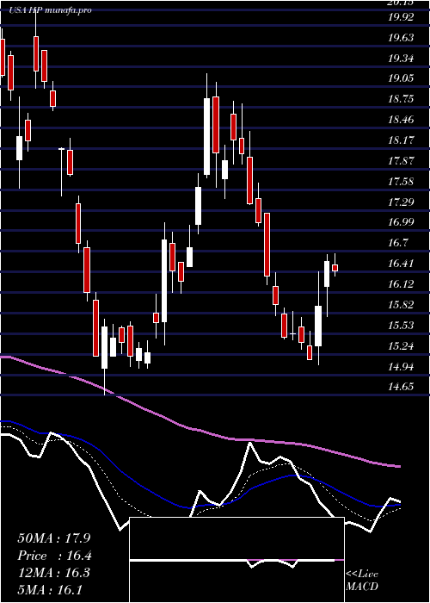
Task: Select the 14.65 price axis label
Action: coord(402,387)
